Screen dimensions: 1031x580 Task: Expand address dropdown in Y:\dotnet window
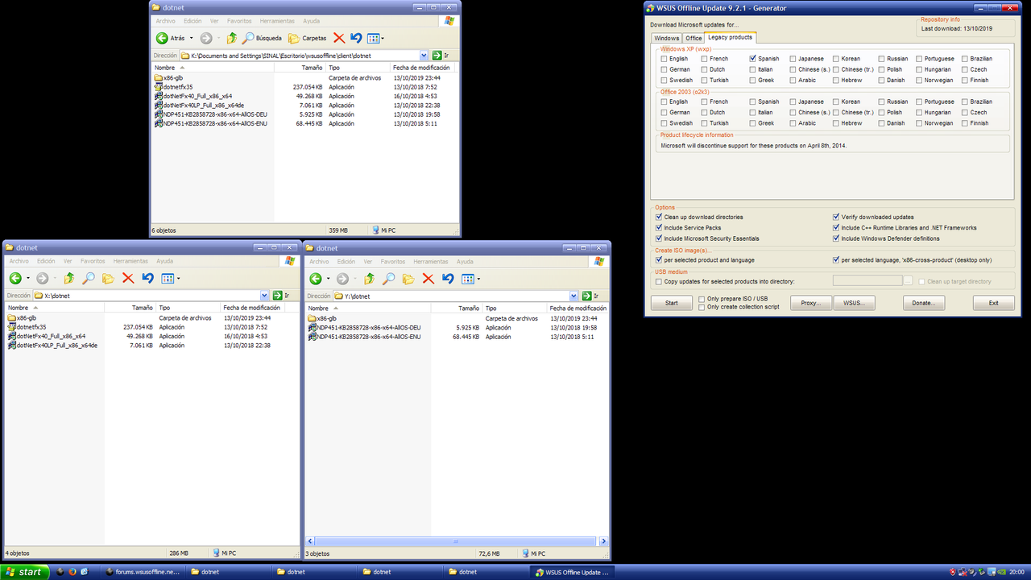pyautogui.click(x=573, y=296)
